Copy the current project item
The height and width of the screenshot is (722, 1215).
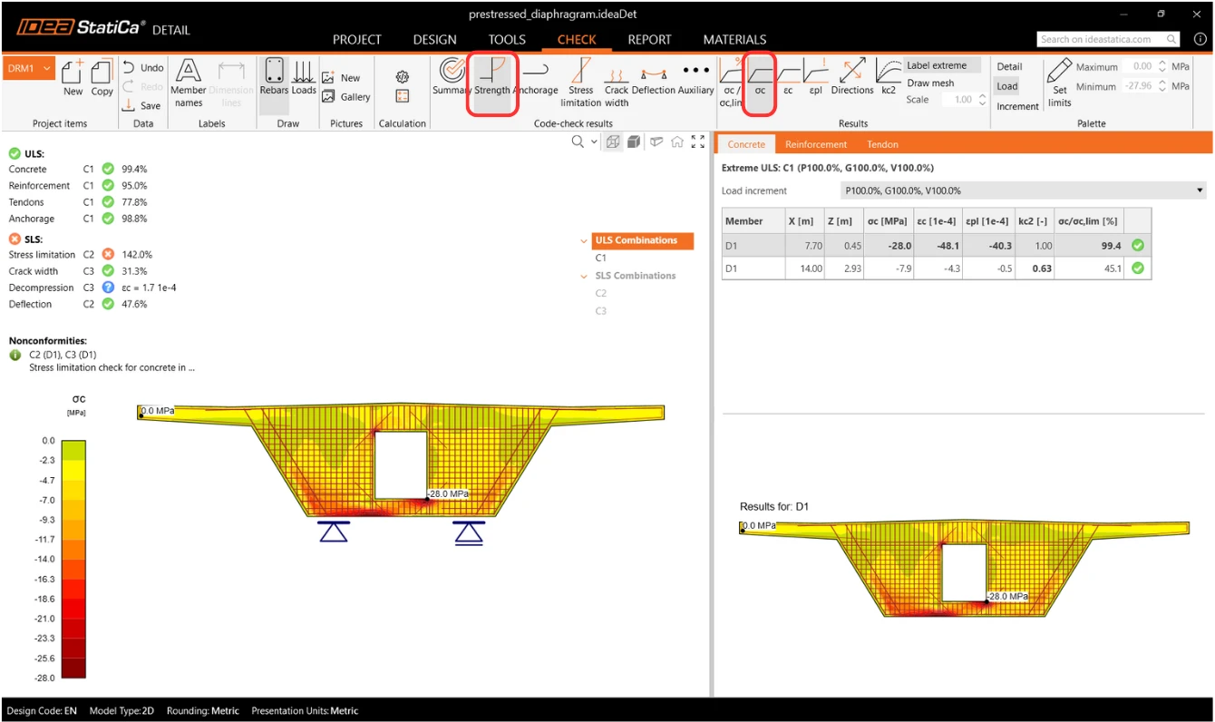102,77
